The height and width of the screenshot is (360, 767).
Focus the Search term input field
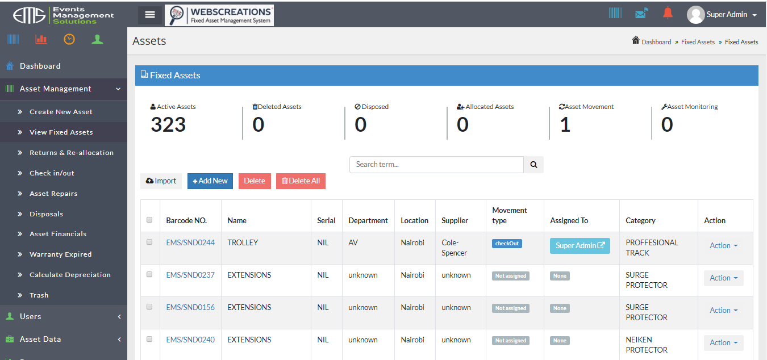(x=436, y=165)
